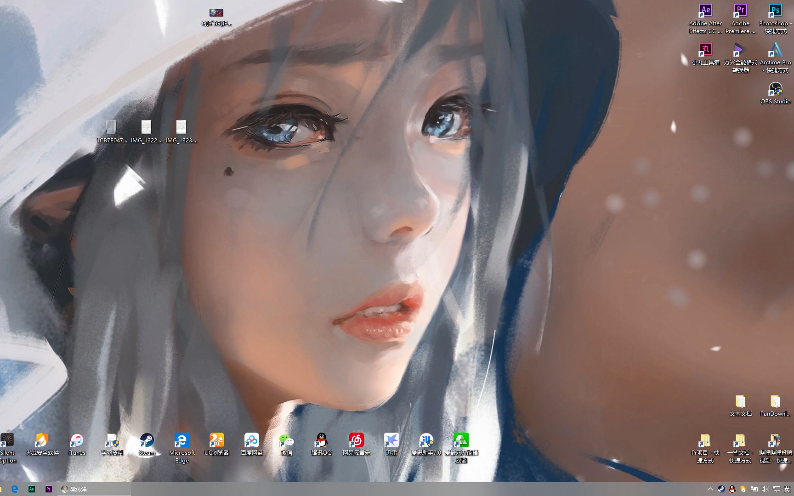Open Adobe After Effects CC shortcut
Screen dimensions: 794x496
click(x=705, y=18)
